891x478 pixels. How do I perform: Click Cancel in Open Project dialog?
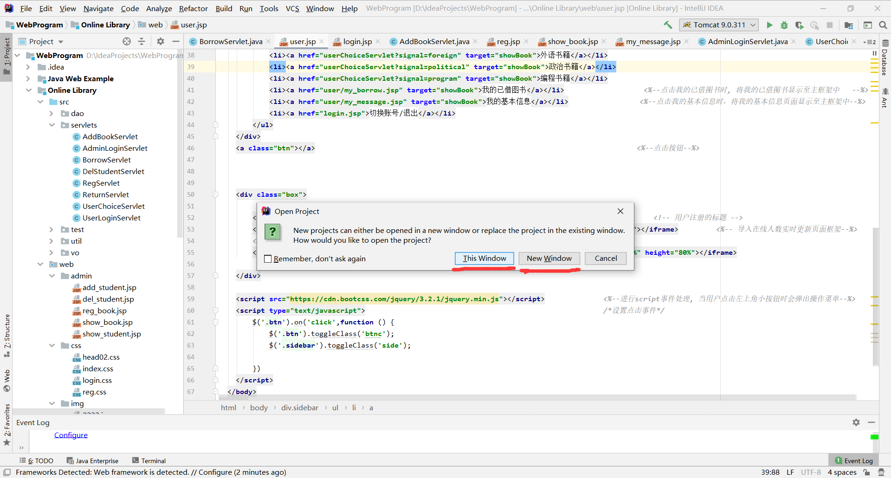(606, 258)
